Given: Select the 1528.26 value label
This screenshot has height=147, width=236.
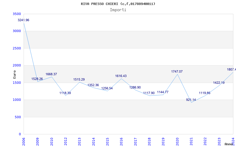Looking at the screenshot, I should (x=37, y=79).
